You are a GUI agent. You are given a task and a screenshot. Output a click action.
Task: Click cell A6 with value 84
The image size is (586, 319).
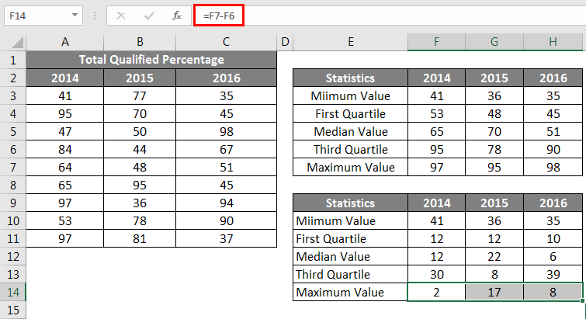[64, 150]
